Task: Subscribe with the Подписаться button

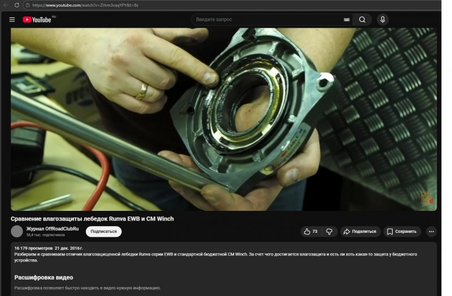Action: (x=103, y=231)
